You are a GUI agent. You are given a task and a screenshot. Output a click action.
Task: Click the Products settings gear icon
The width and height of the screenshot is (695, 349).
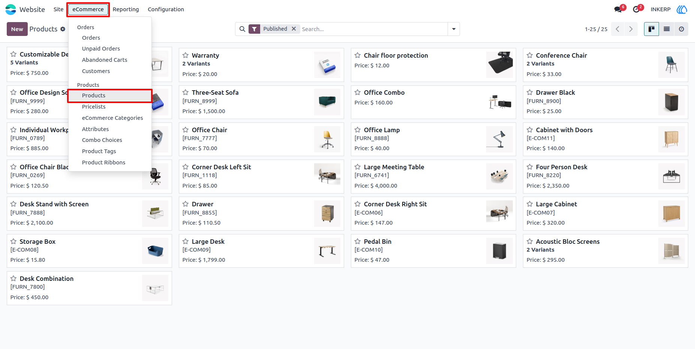(x=63, y=29)
